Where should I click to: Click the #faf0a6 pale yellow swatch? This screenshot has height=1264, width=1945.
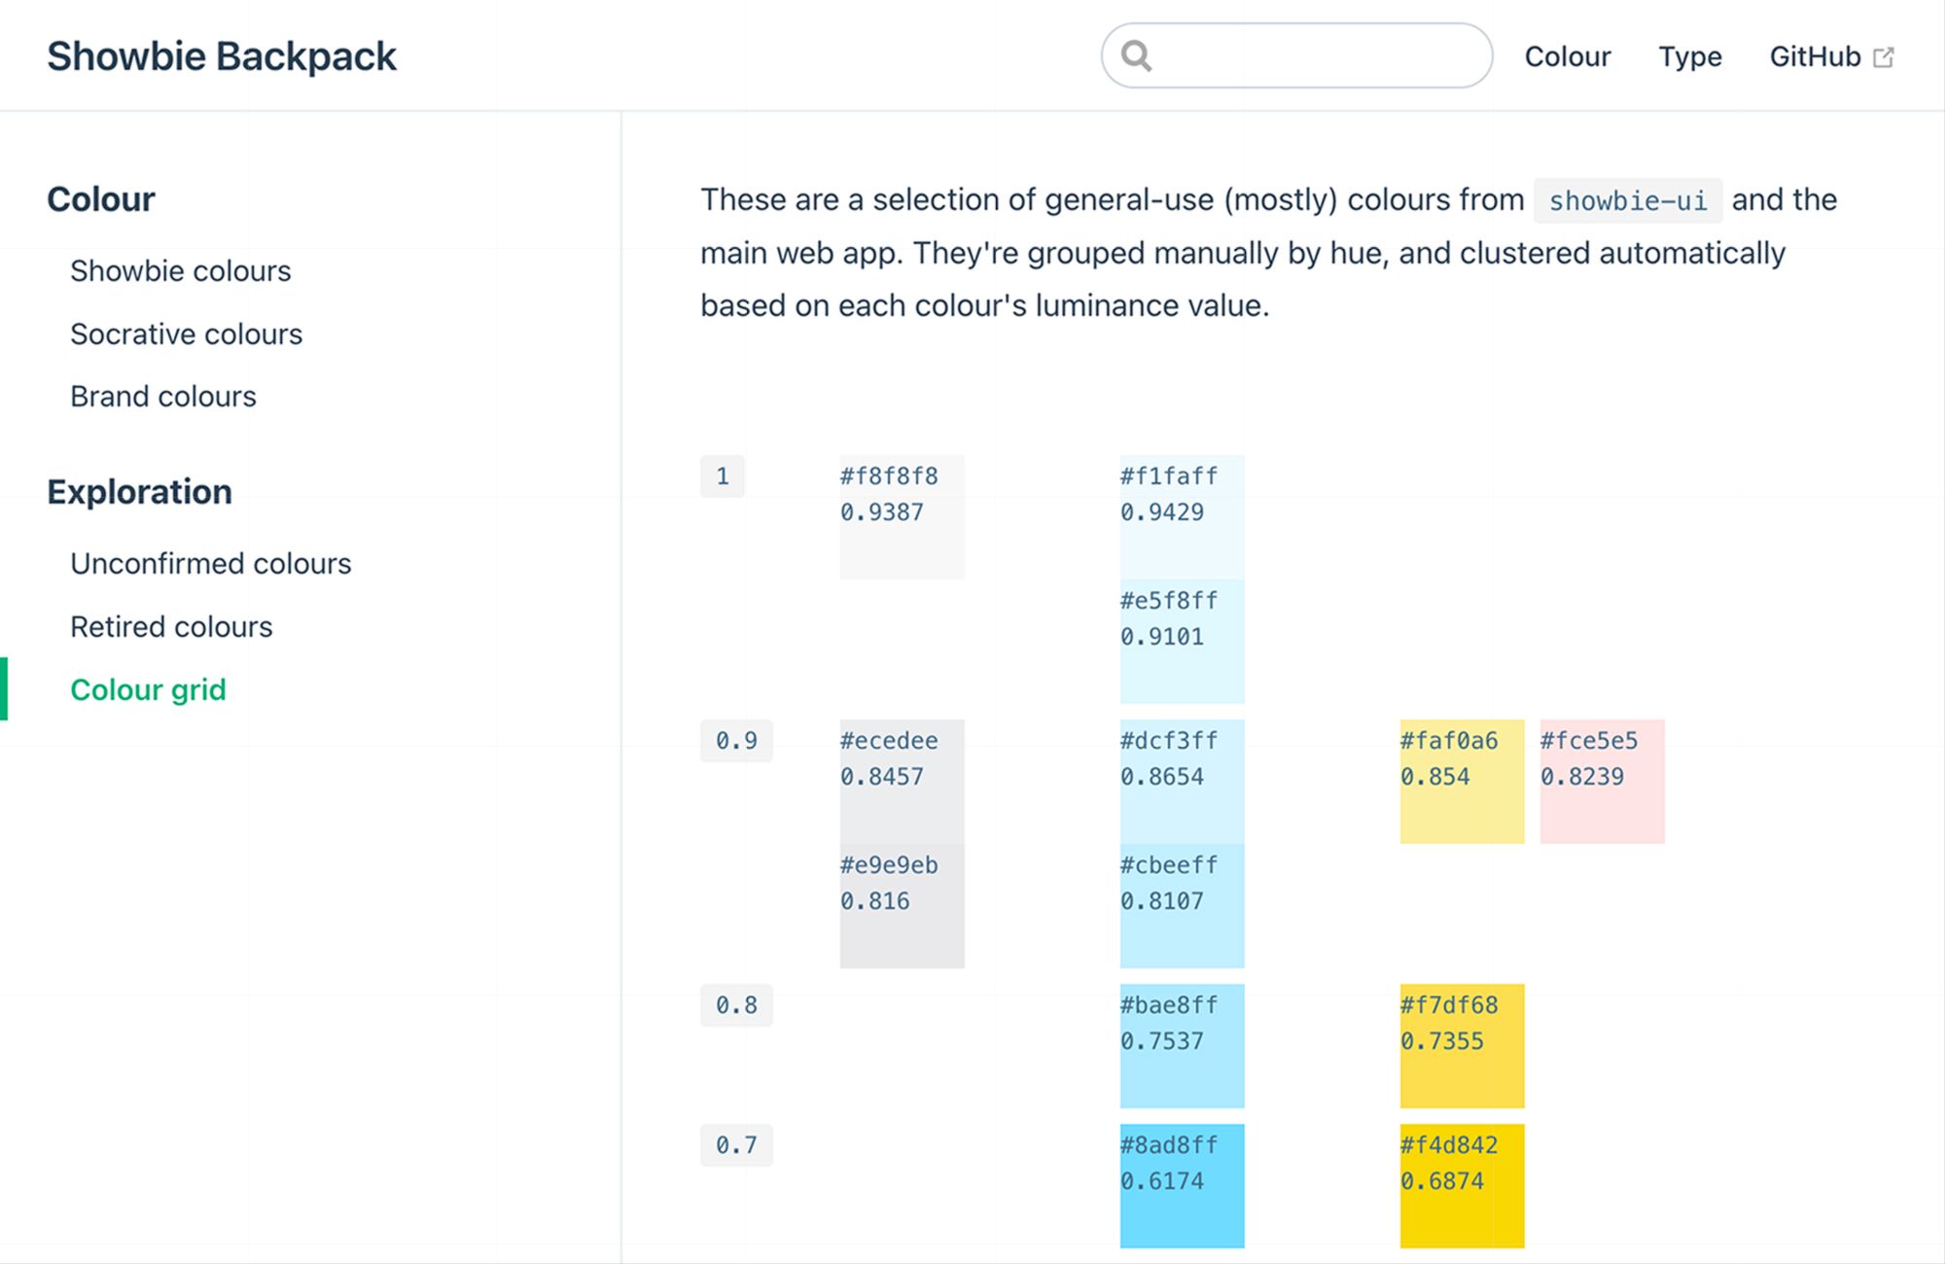pyautogui.click(x=1462, y=782)
